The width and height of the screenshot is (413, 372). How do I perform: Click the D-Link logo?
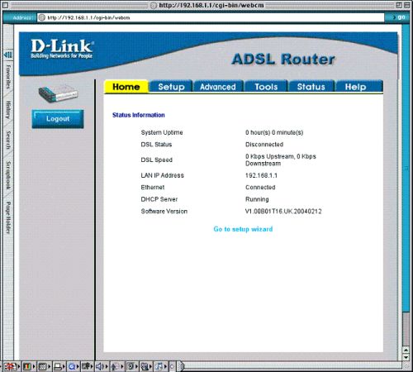[x=62, y=49]
